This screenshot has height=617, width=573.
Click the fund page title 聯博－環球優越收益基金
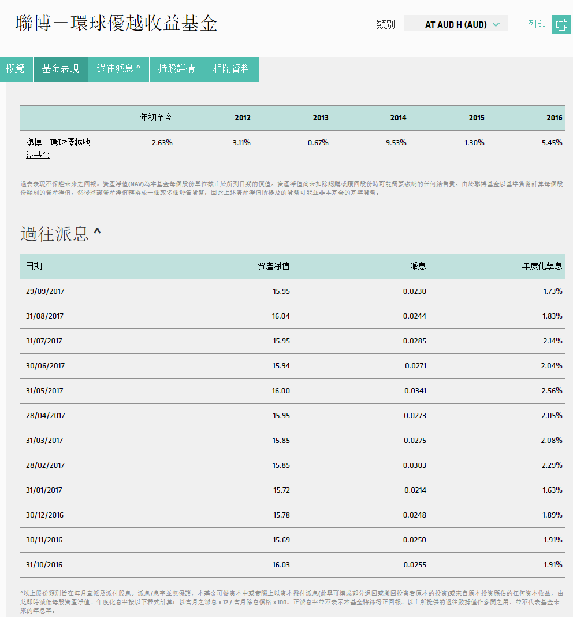116,23
